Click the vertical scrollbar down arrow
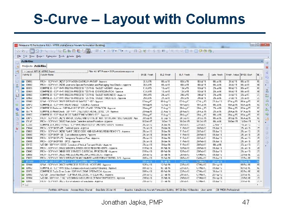 (x=261, y=181)
